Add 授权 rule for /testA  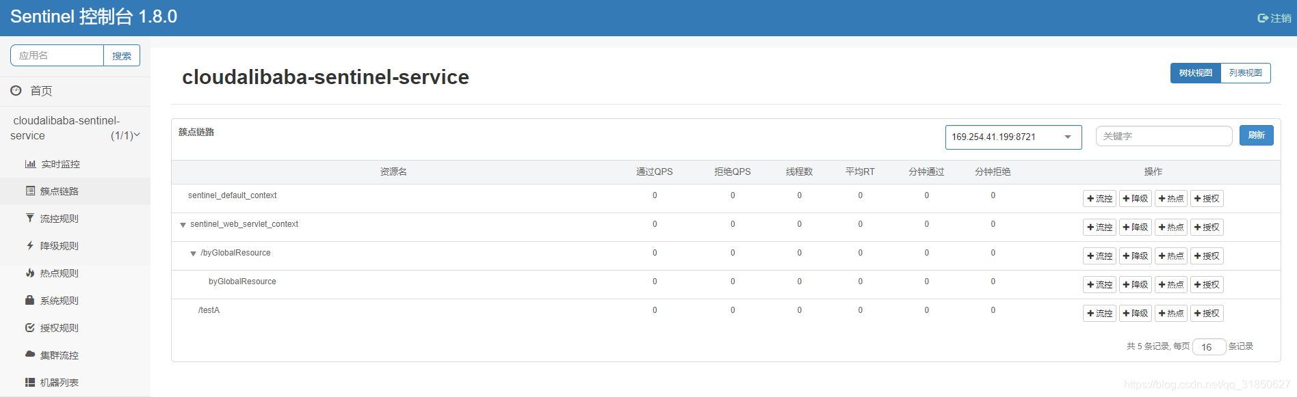[1207, 314]
